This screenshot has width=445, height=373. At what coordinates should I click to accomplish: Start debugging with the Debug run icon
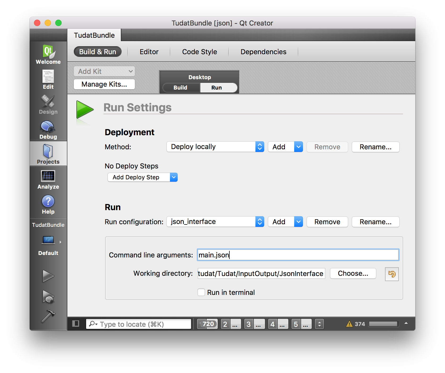point(48,296)
